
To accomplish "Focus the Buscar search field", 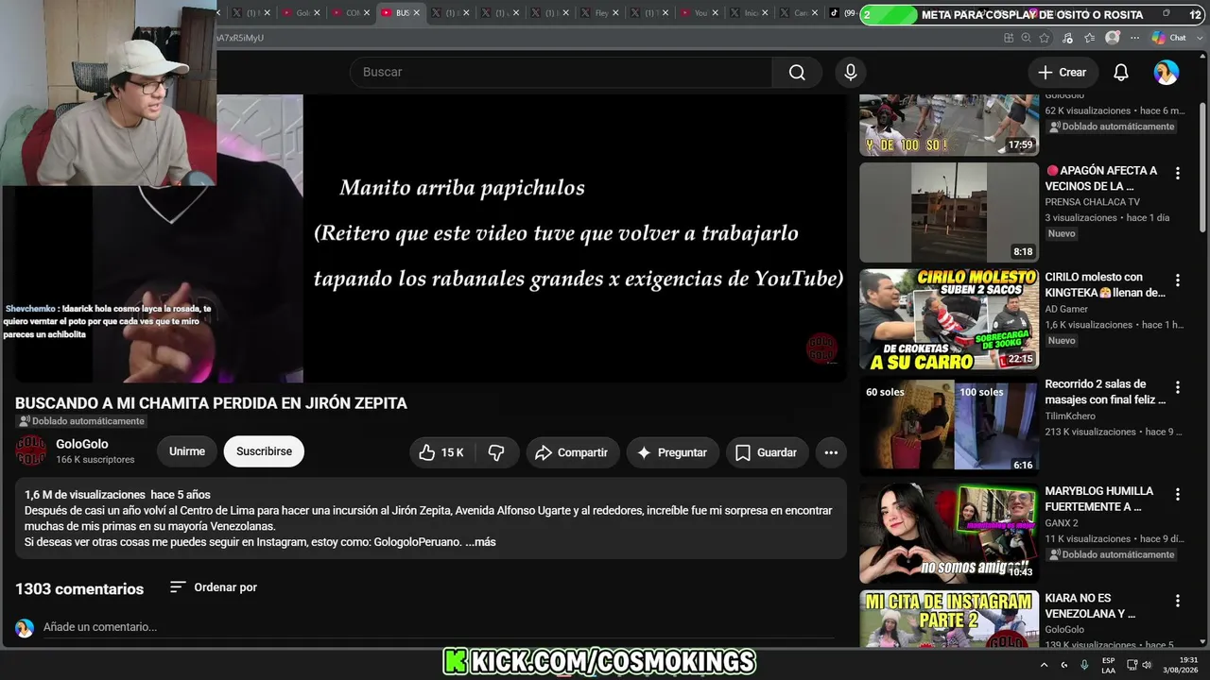I will (x=562, y=73).
